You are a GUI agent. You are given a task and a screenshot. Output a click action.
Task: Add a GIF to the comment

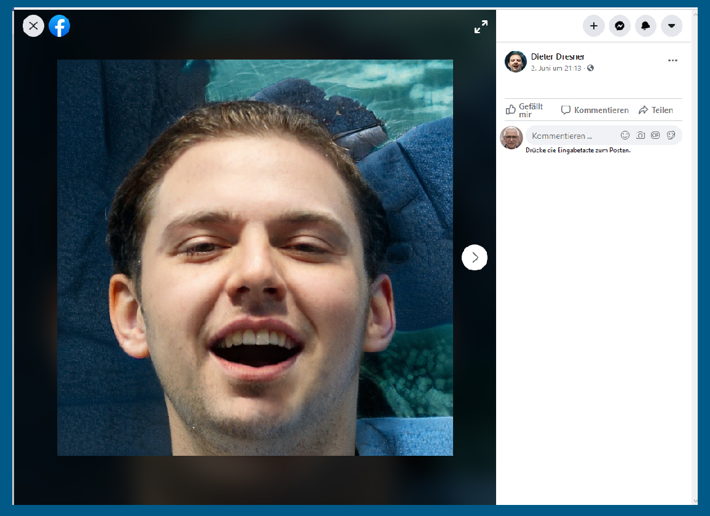click(655, 135)
